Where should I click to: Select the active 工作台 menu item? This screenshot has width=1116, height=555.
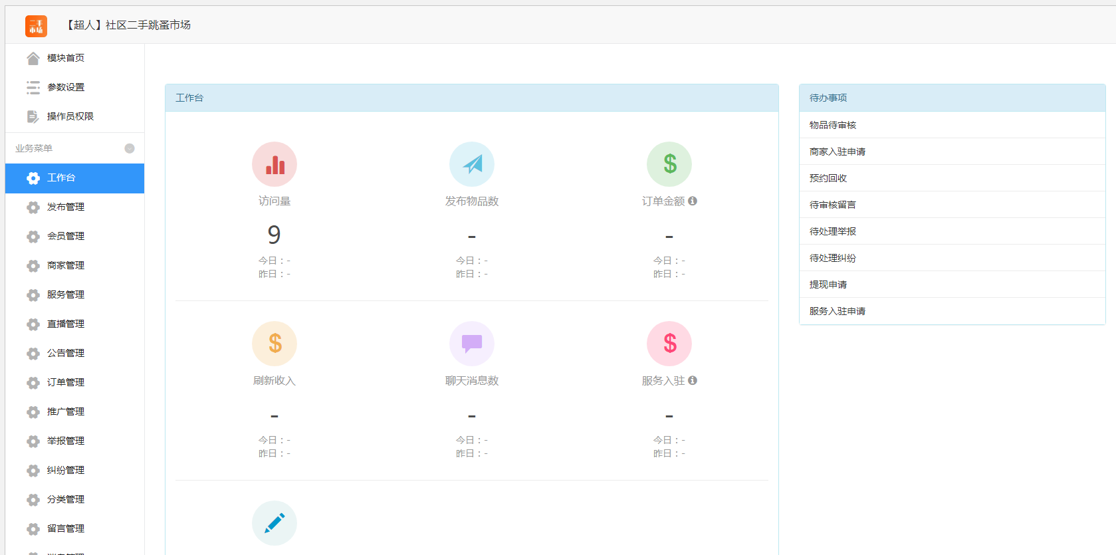pos(74,178)
